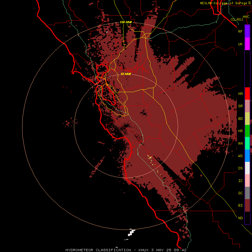Click the RA legend label
The height and width of the screenshot is (252, 252).
(x=240, y=143)
